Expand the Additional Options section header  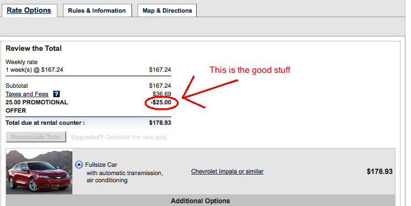coord(201,201)
